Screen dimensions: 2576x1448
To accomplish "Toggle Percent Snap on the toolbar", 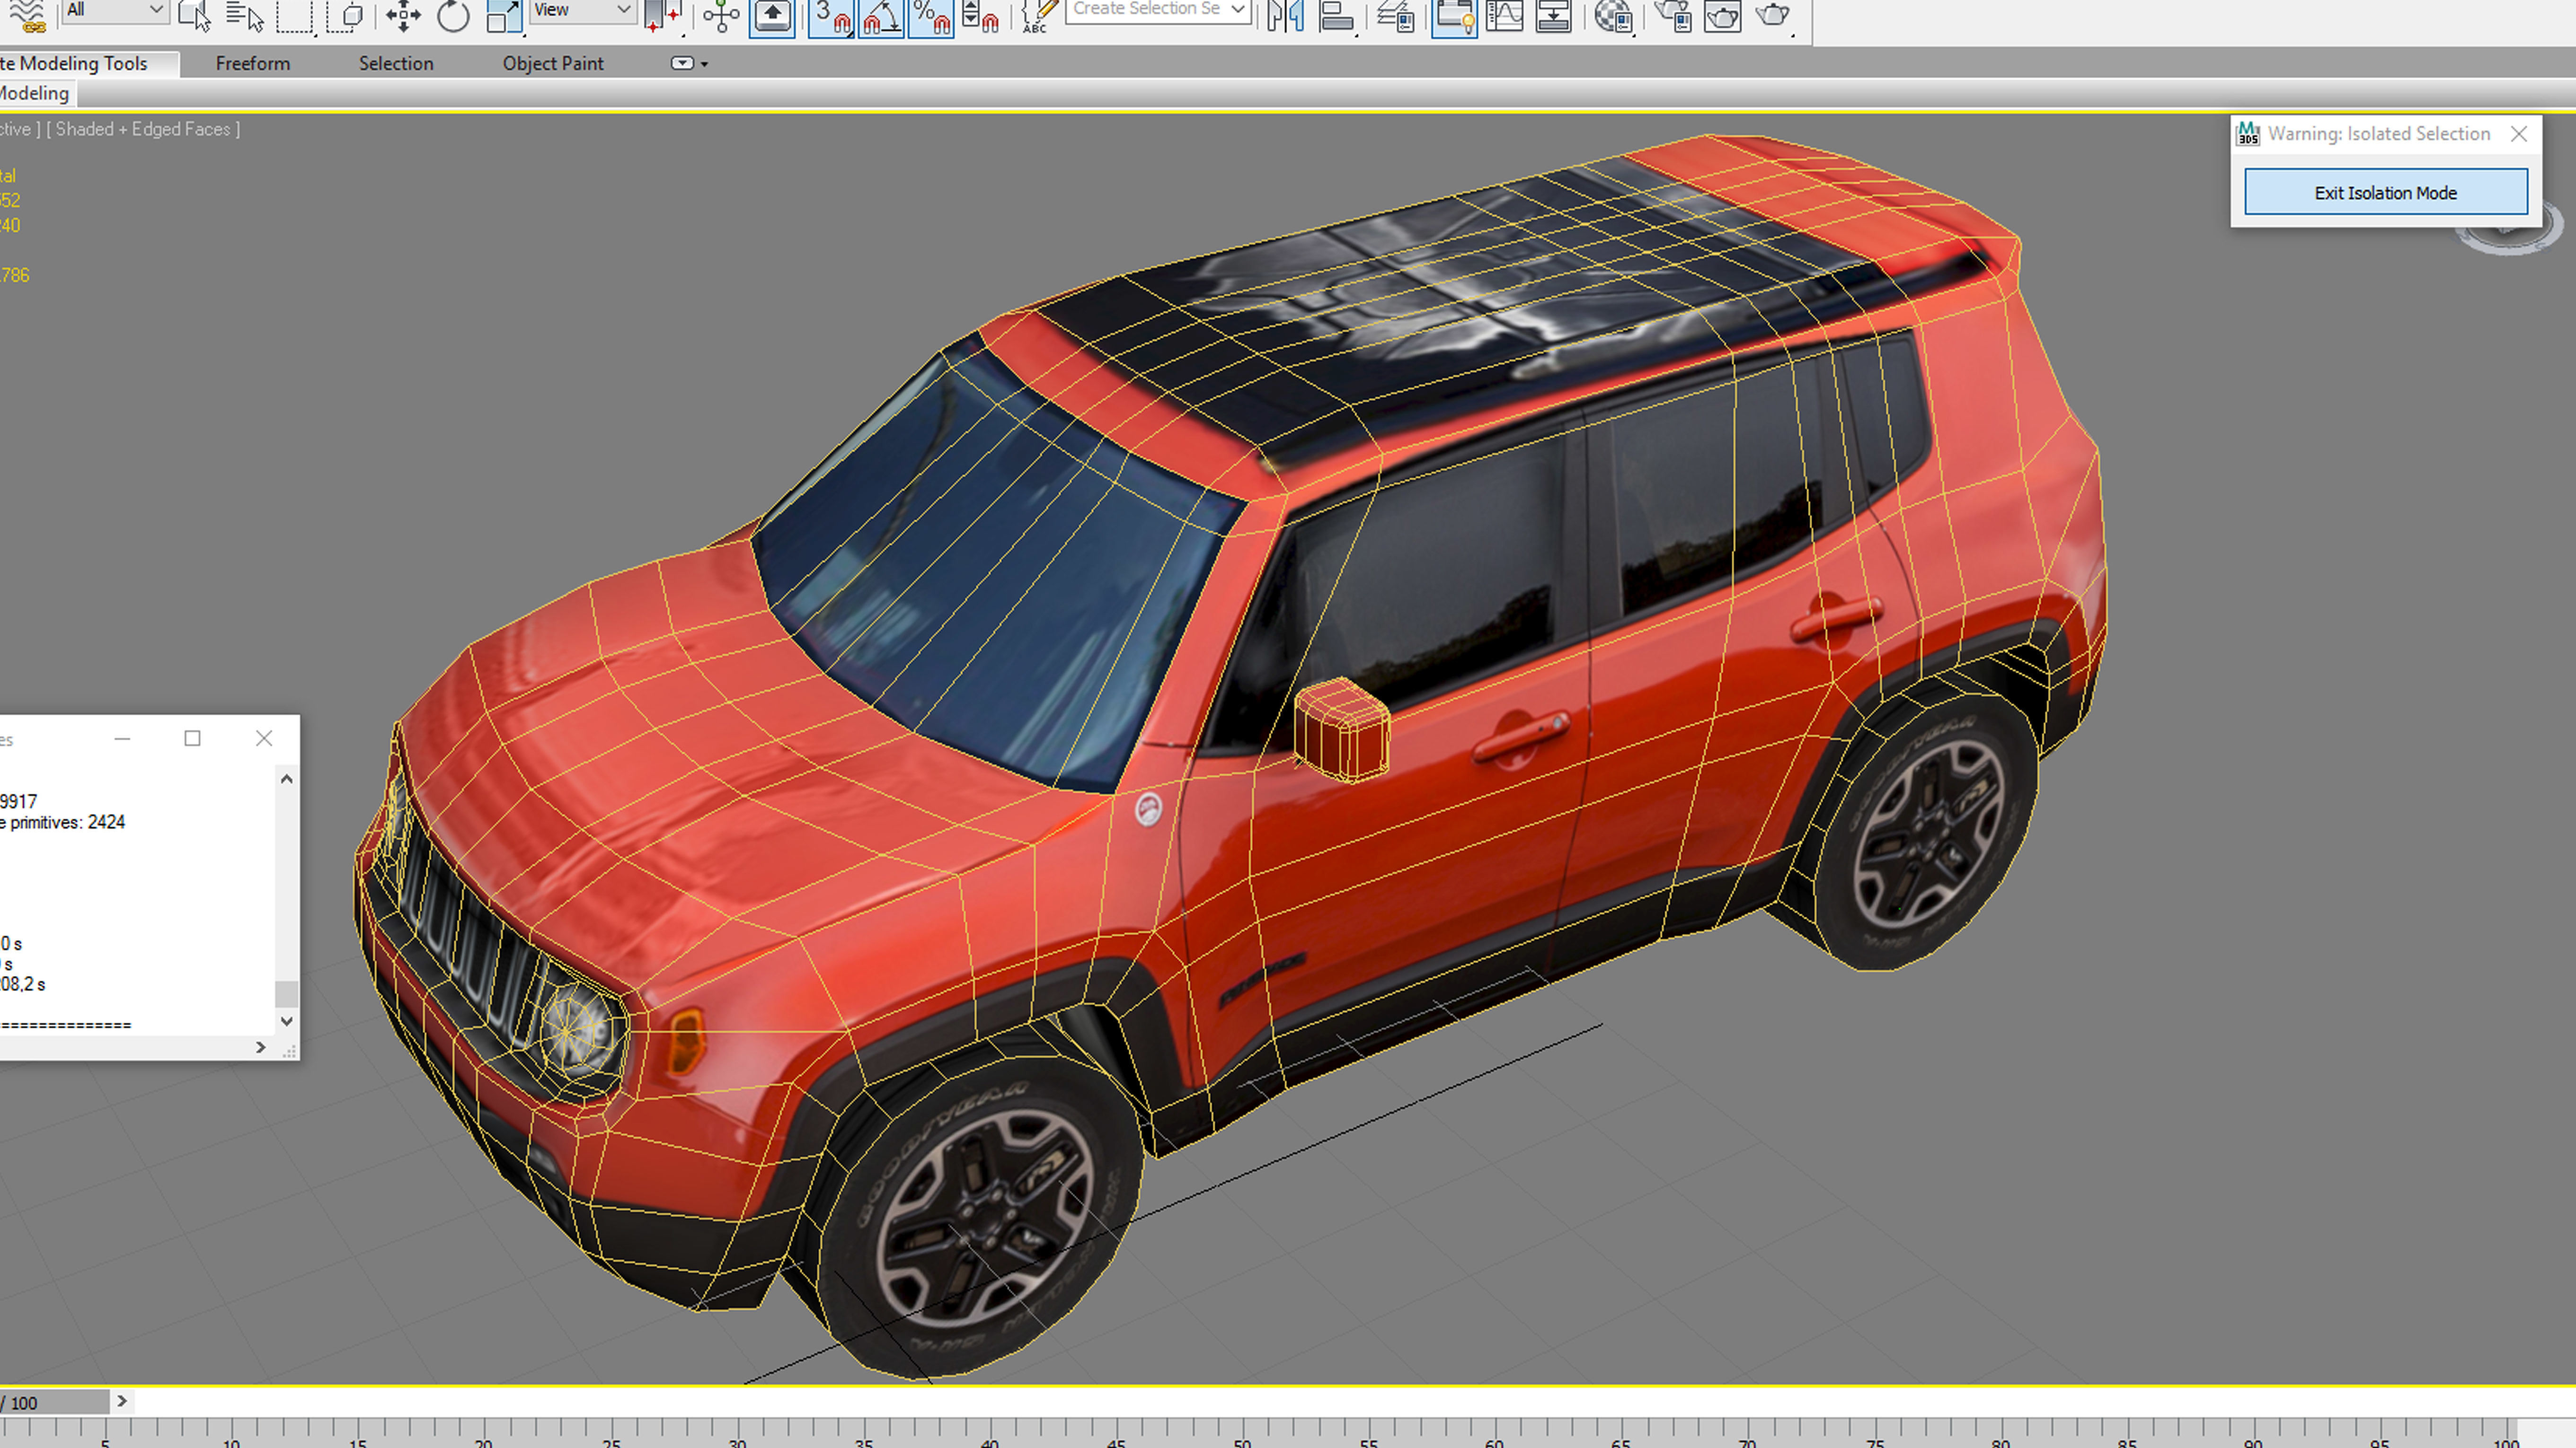I will pyautogui.click(x=932, y=15).
